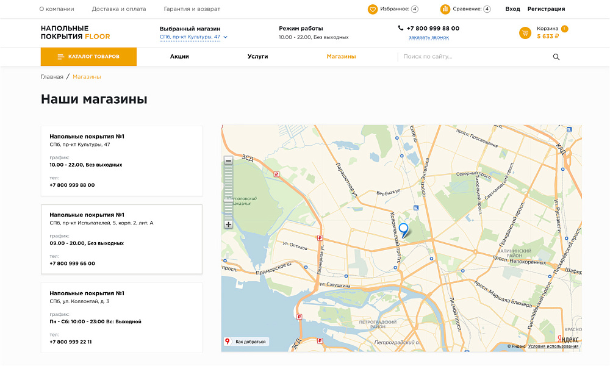Click the search magnifier icon
This screenshot has width=610, height=366.
pos(556,57)
